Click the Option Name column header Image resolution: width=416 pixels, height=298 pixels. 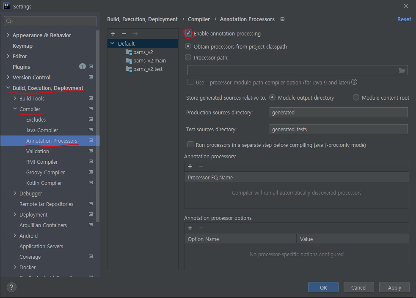coord(240,239)
